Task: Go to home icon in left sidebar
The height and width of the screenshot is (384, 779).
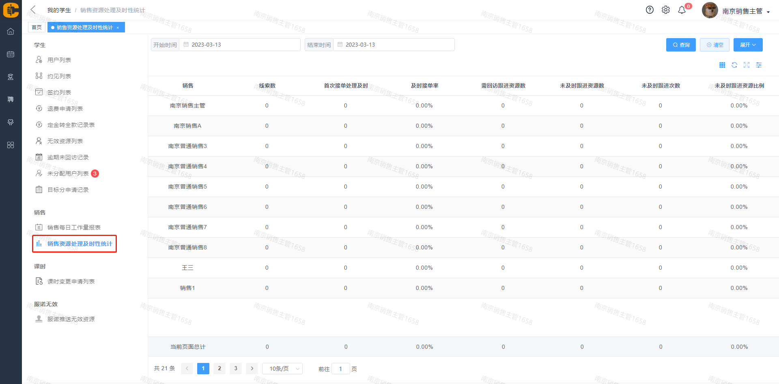Action: click(x=11, y=31)
